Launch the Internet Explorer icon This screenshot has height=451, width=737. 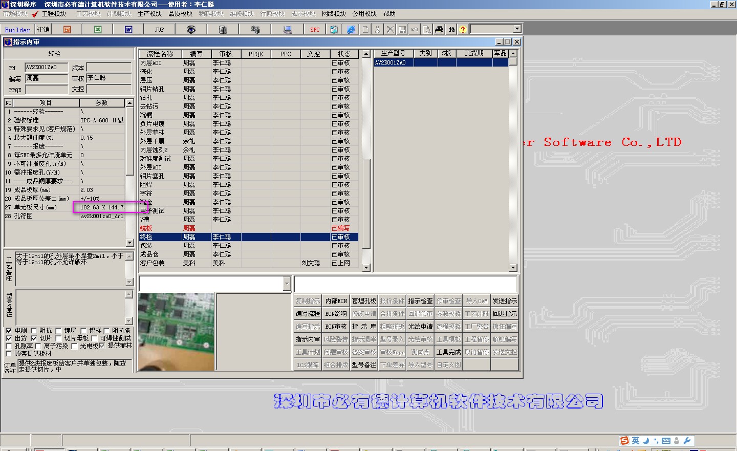click(x=351, y=30)
